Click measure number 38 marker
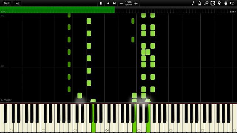237x133 pixels. pos(2,66)
